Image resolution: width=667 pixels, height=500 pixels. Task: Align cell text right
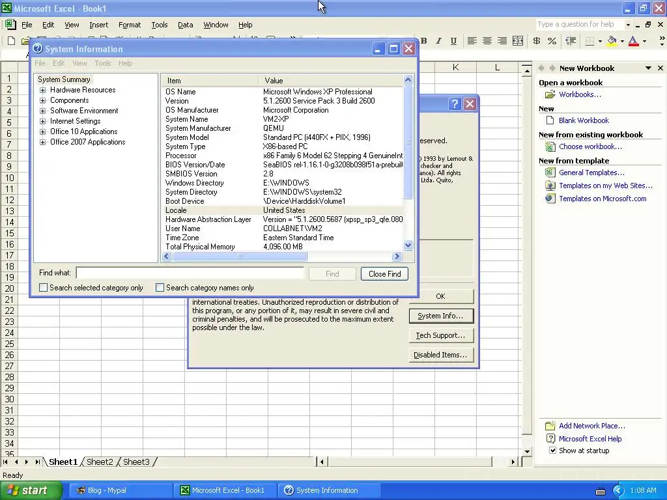[502, 41]
